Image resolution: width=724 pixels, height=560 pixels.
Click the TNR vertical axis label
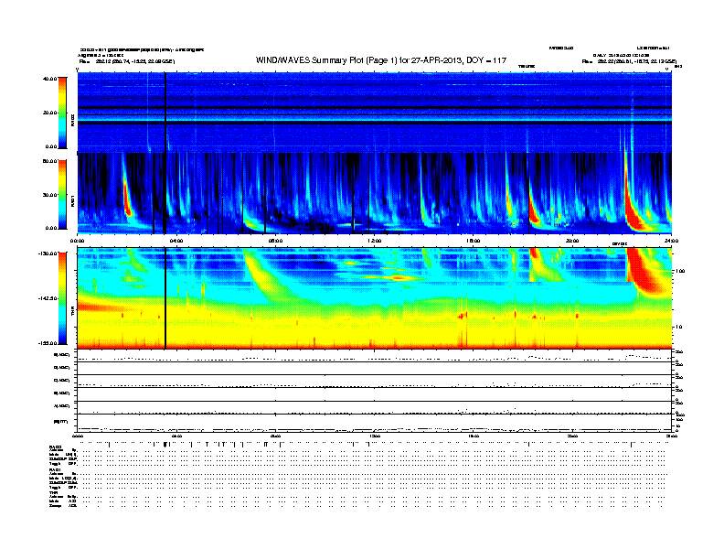click(72, 313)
